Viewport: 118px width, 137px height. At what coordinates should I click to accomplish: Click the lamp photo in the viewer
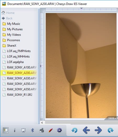(x=81, y=66)
